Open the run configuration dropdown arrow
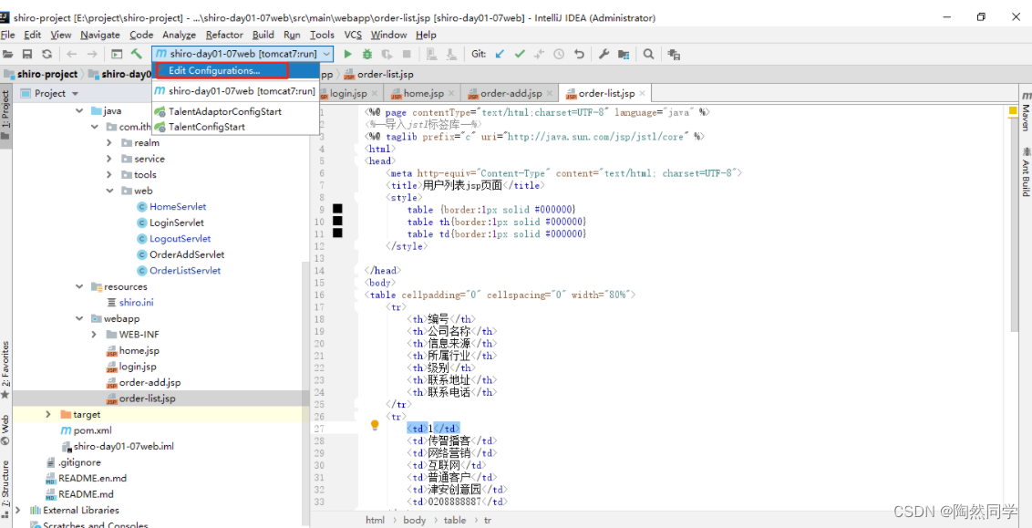 pos(328,54)
